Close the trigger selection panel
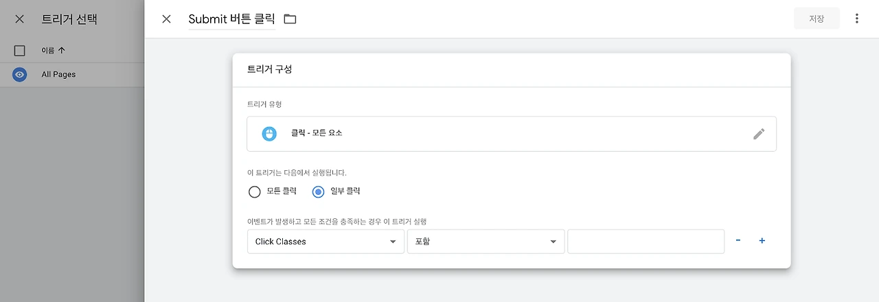879x302 pixels. [19, 19]
